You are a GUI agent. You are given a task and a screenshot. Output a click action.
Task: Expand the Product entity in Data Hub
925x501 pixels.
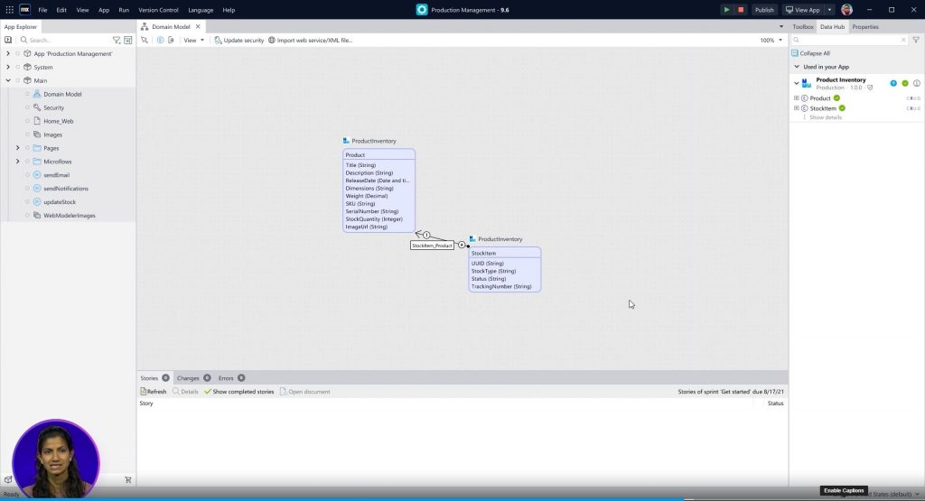click(797, 98)
